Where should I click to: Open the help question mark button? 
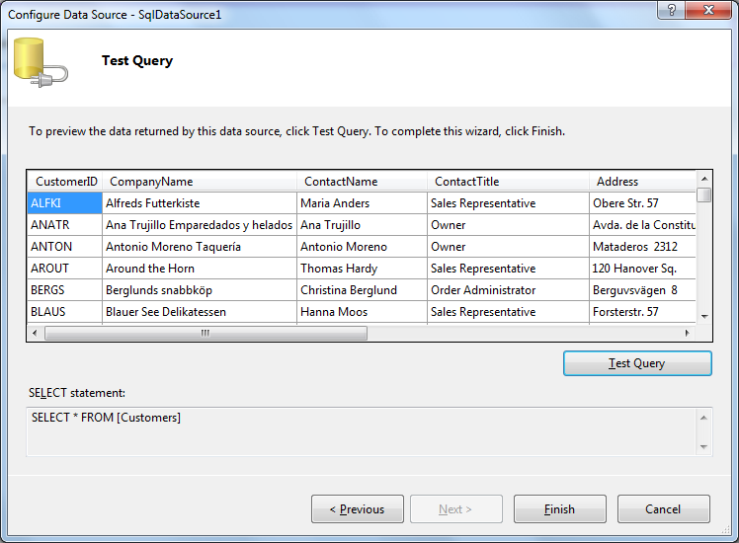[x=672, y=9]
